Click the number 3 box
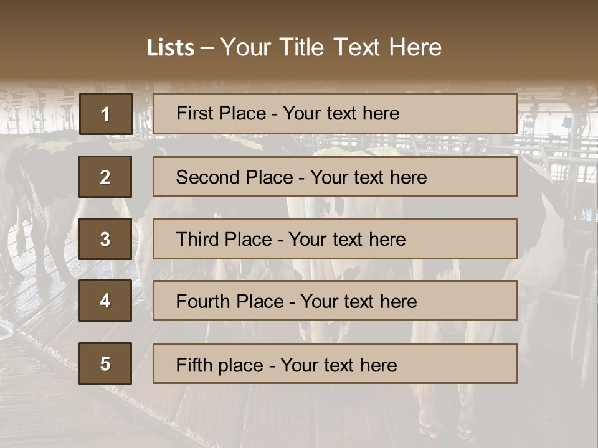The height and width of the screenshot is (448, 598). tap(105, 239)
